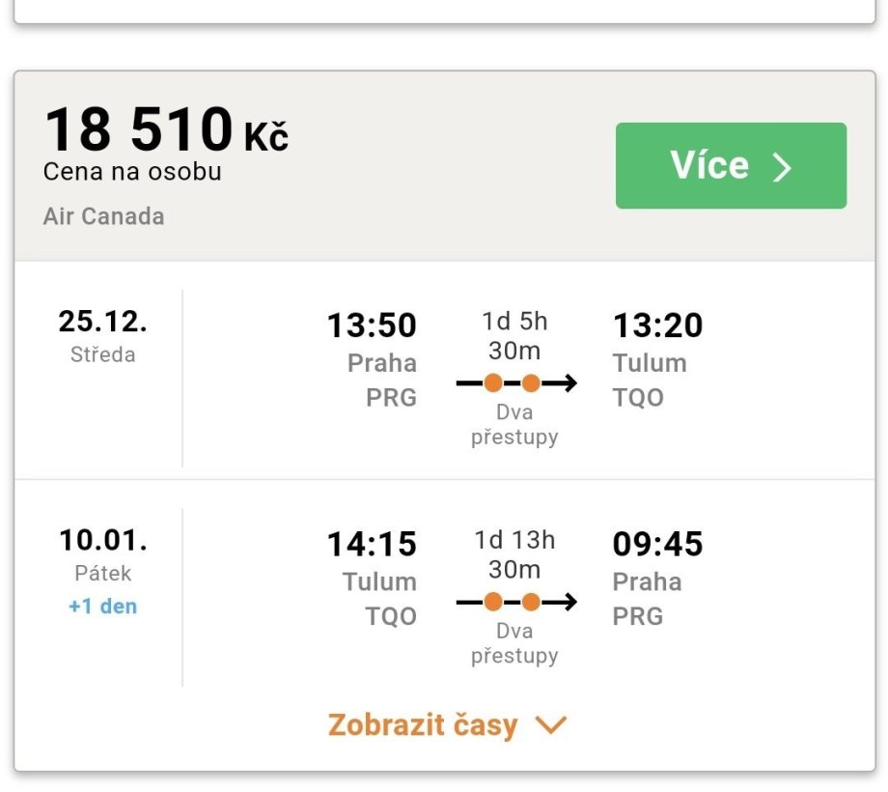Click the second orange stopover dot on return flight
The image size is (888, 792).
coord(531,603)
